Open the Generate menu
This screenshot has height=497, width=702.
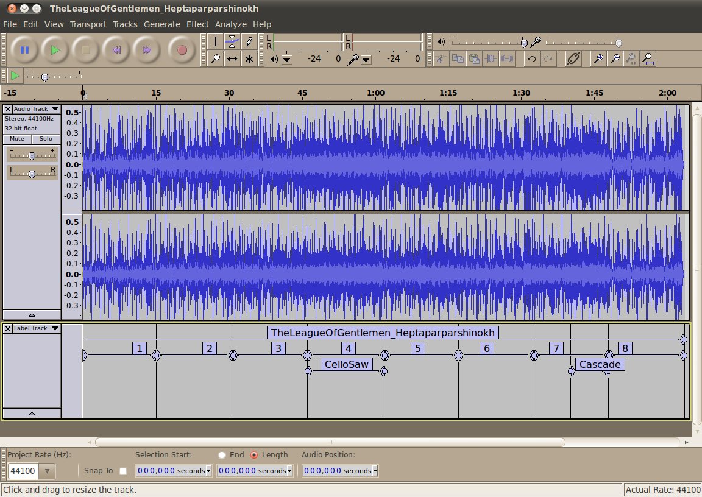pyautogui.click(x=161, y=24)
